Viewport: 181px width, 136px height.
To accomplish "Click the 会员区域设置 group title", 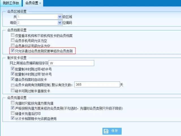I will 17,11.
